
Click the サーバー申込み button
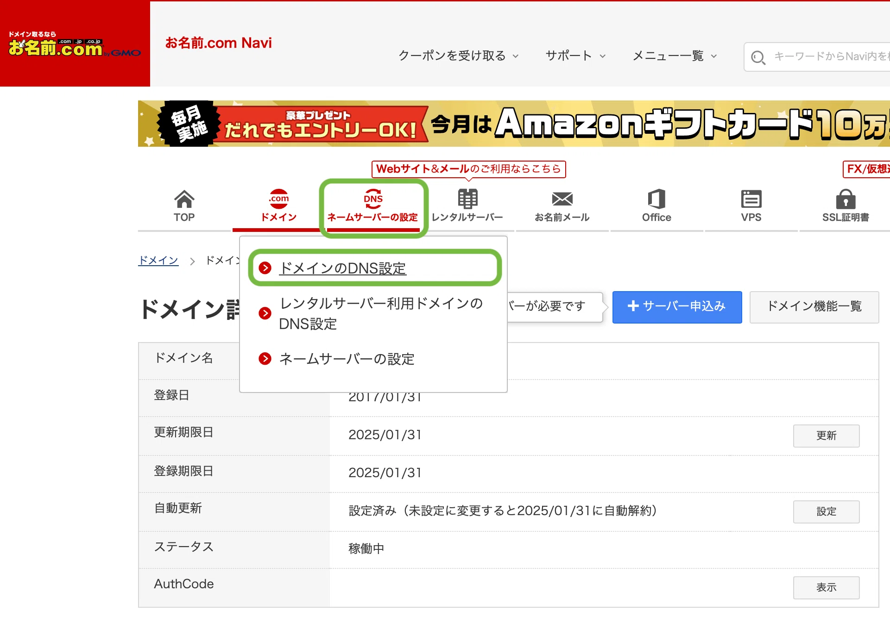[677, 306]
